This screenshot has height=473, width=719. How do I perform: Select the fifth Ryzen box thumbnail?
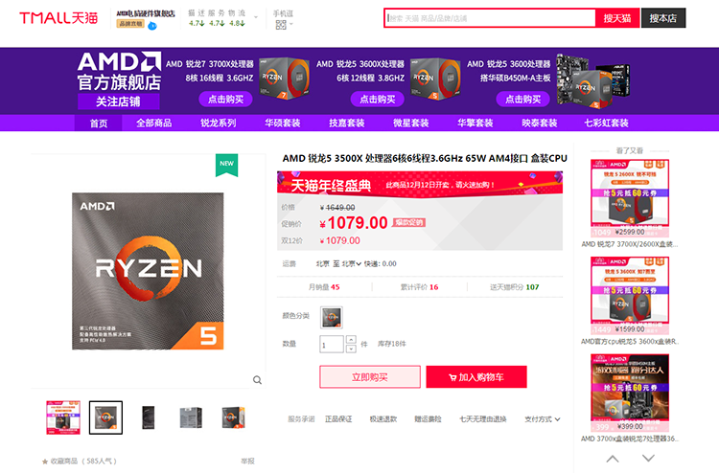pos(233,417)
